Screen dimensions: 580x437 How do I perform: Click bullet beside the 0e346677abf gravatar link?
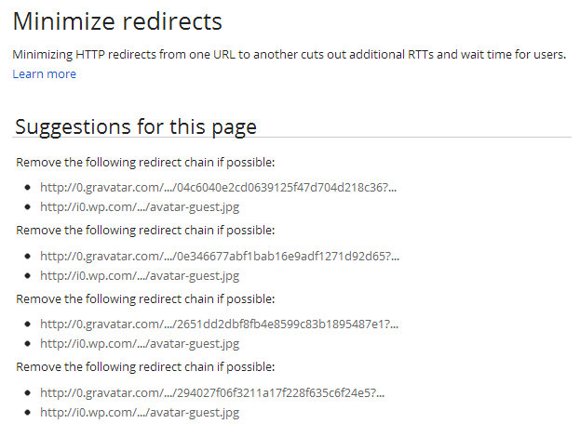(27, 256)
